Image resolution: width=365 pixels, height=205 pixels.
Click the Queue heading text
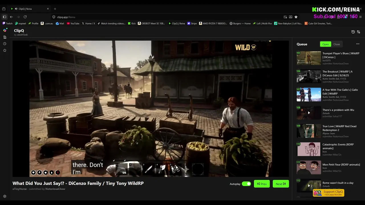(x=302, y=44)
